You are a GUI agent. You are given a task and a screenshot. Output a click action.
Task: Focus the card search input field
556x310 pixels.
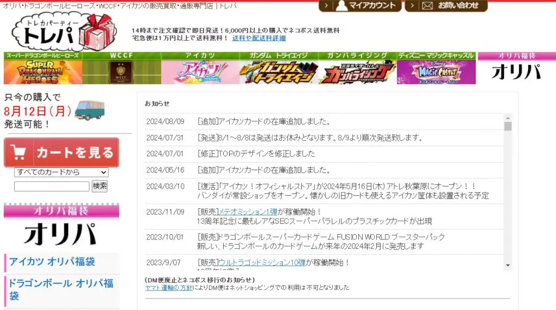tap(52, 186)
